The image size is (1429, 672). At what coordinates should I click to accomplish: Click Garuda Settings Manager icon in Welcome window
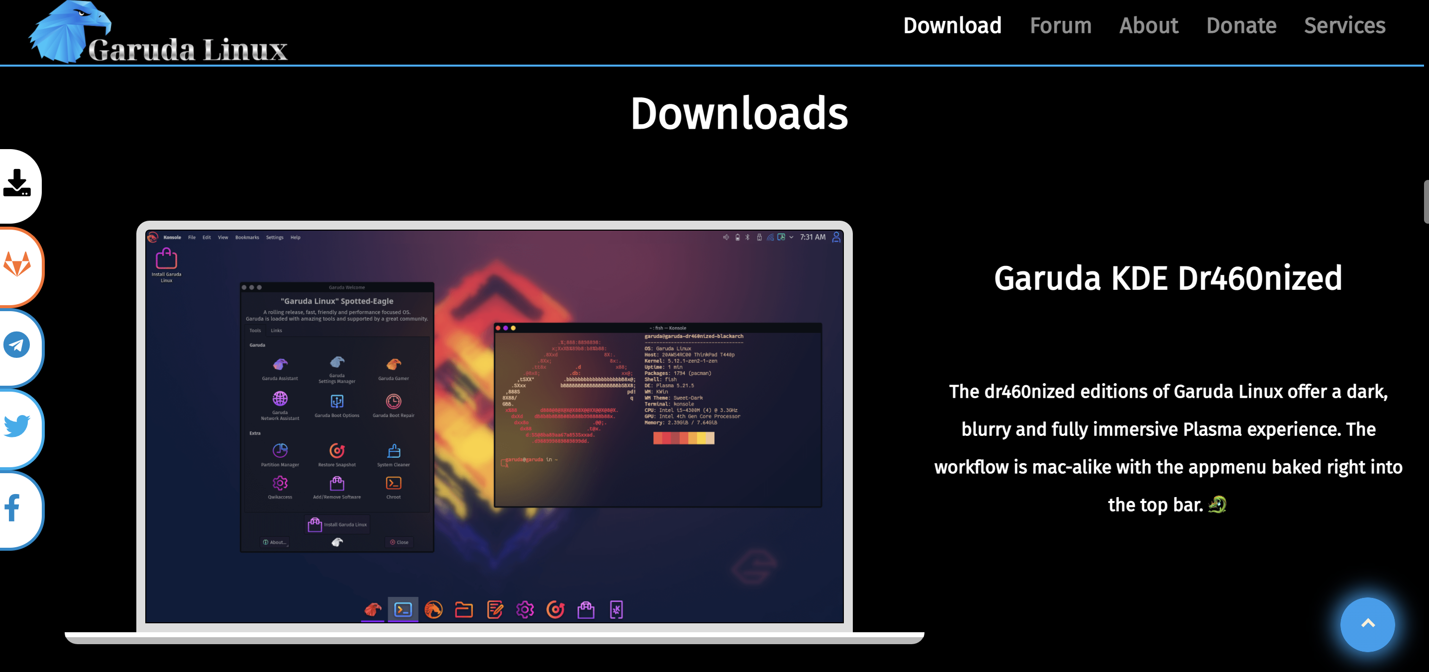coord(337,362)
